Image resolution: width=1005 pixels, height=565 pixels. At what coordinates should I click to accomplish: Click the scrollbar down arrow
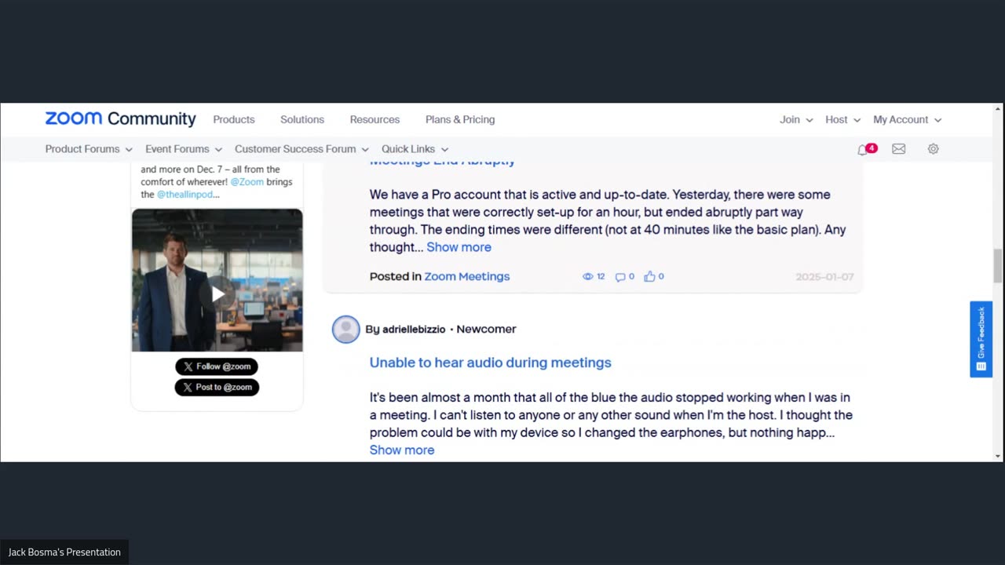pos(998,456)
